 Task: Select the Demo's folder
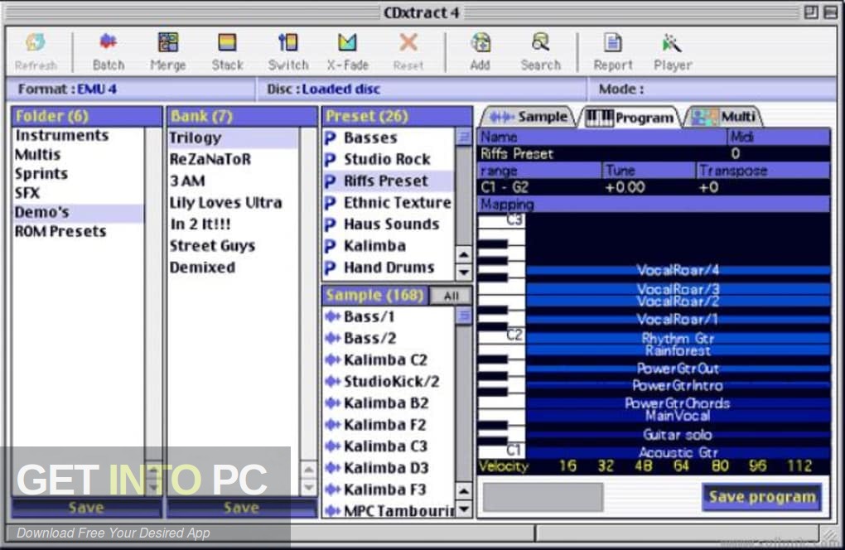(x=78, y=212)
